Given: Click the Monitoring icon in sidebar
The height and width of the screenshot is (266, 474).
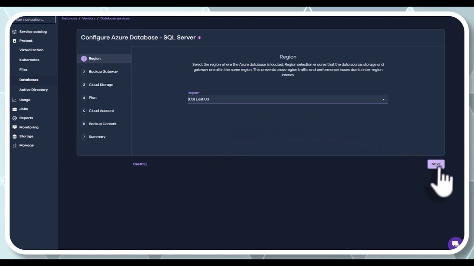Looking at the screenshot, I should [14, 127].
